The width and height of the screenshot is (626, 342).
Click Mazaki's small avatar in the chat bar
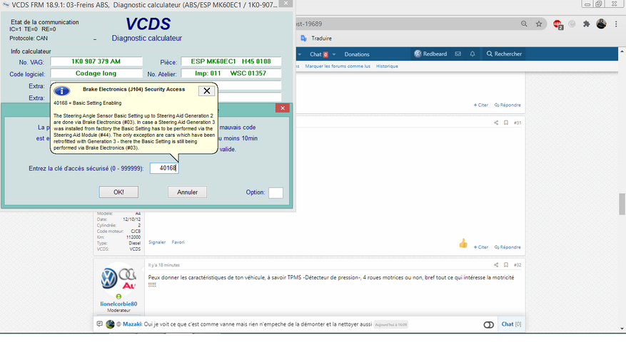pos(110,324)
